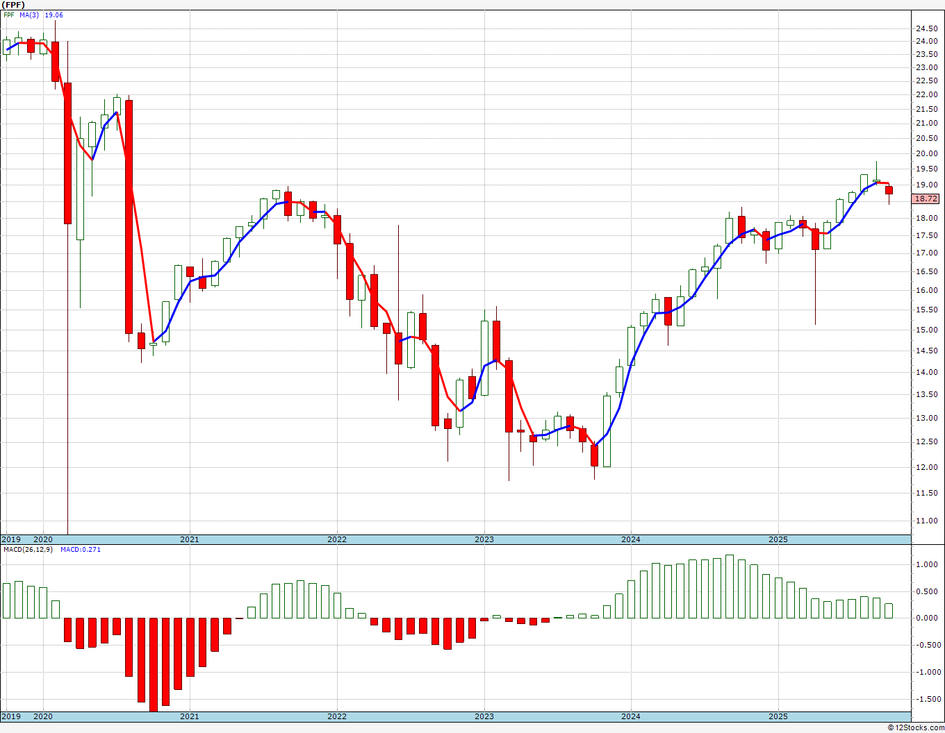Click the 22.00 price axis label
The width and height of the screenshot is (945, 733).
click(x=926, y=94)
